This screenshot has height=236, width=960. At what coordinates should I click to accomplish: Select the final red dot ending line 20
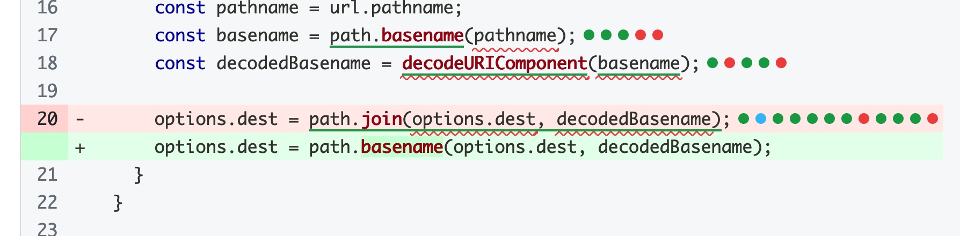pyautogui.click(x=933, y=119)
